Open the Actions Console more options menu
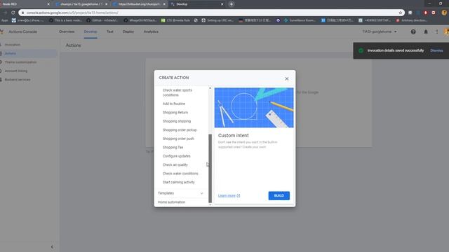 (437, 31)
